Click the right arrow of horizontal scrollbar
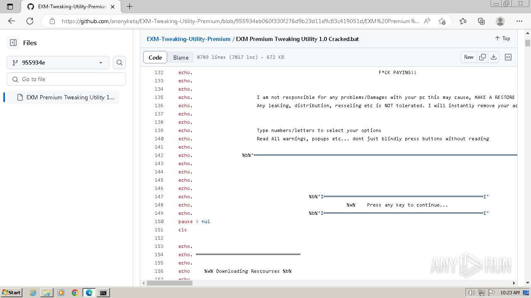Viewport: 531px width, 298px height. 514,283
